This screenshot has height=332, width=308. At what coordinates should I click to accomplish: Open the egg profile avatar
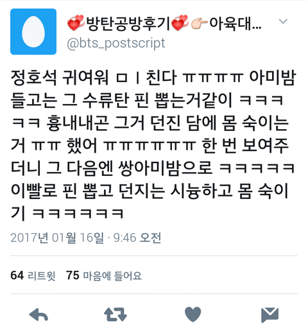click(x=33, y=31)
